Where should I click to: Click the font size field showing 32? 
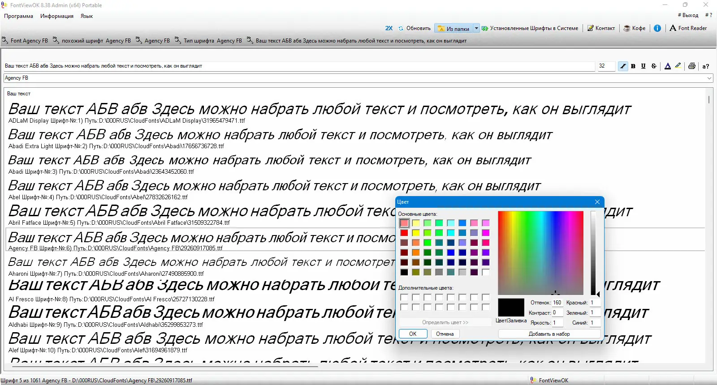click(606, 66)
